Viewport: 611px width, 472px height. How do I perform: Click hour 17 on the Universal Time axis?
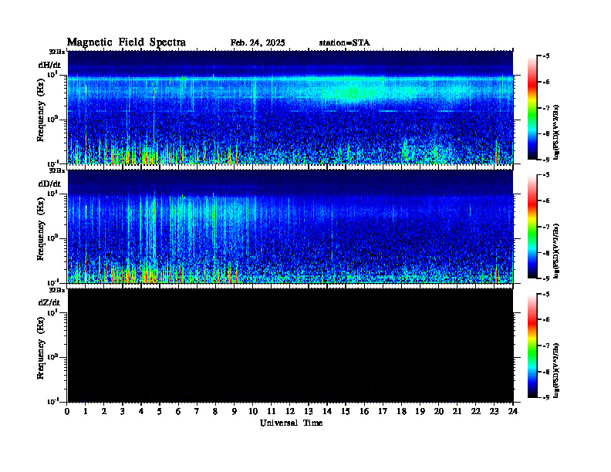pos(383,411)
